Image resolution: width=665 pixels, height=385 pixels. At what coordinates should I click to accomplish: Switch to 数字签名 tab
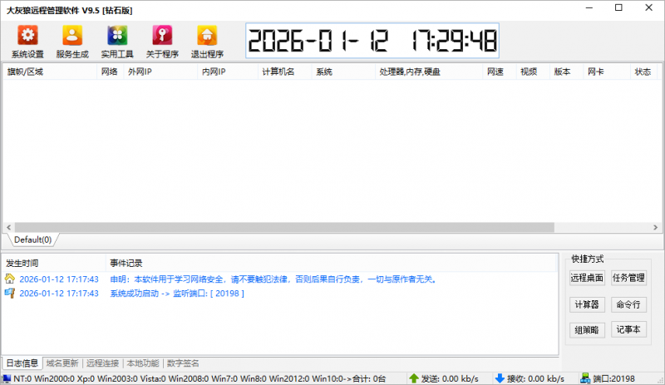(x=183, y=363)
